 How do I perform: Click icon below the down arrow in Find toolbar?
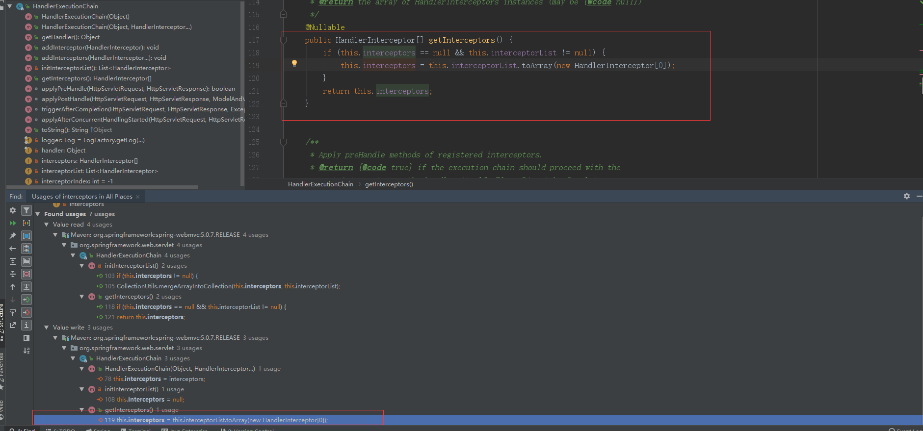(x=13, y=312)
